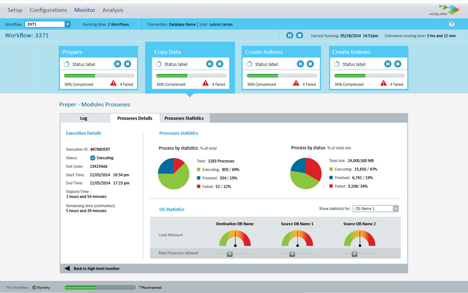The height and width of the screenshot is (293, 468).
Task: Open the Analysis menu
Action: (113, 9)
